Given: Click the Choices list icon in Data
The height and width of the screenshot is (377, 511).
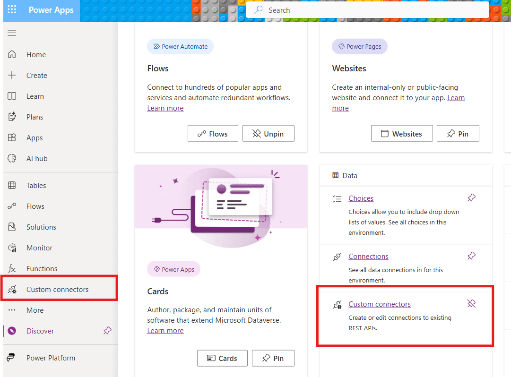Looking at the screenshot, I should 337,198.
